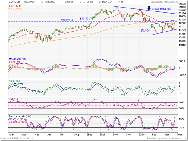Click the 20% stochastic axis label
The width and height of the screenshot is (188, 141).
(x=182, y=127)
